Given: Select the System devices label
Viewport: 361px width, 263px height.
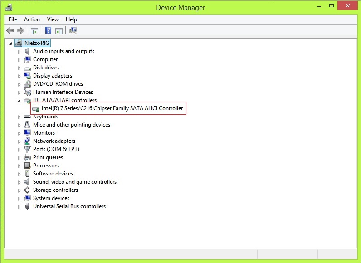Looking at the screenshot, I should click(51, 198).
